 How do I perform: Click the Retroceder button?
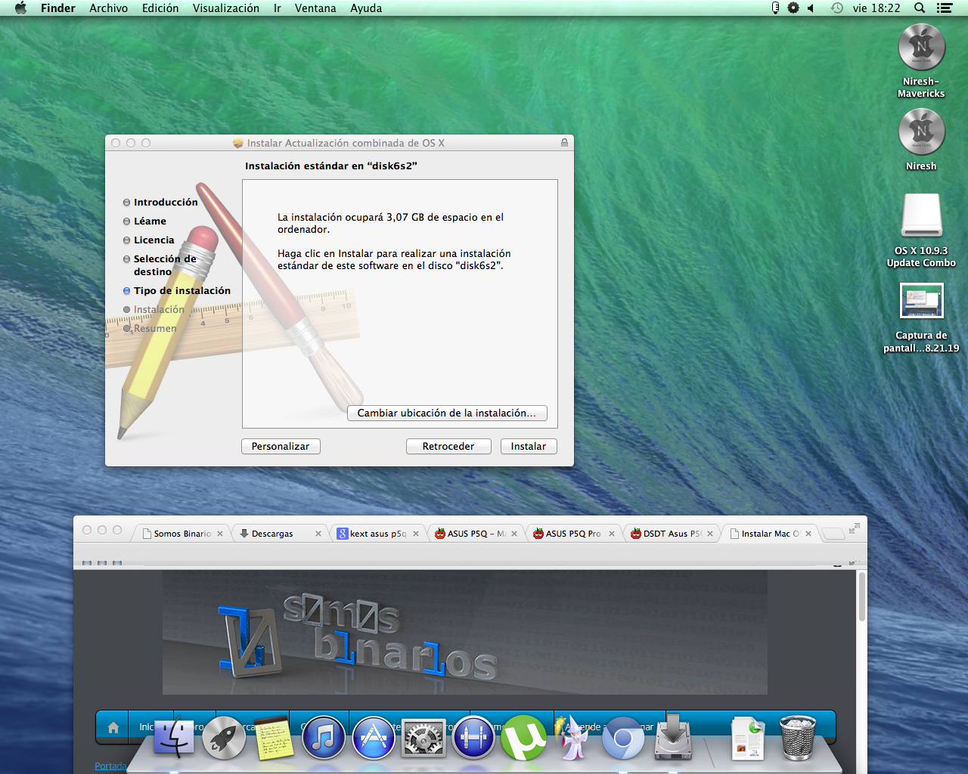click(x=448, y=447)
